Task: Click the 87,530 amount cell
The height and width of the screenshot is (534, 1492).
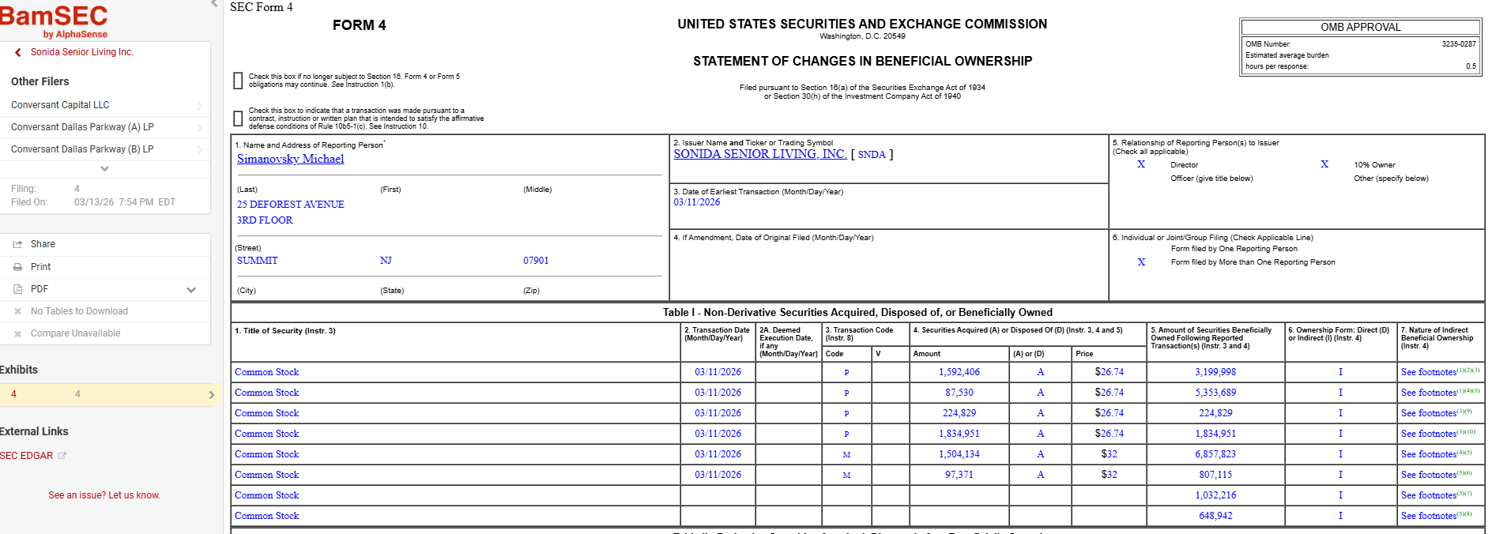Action: 959,393
